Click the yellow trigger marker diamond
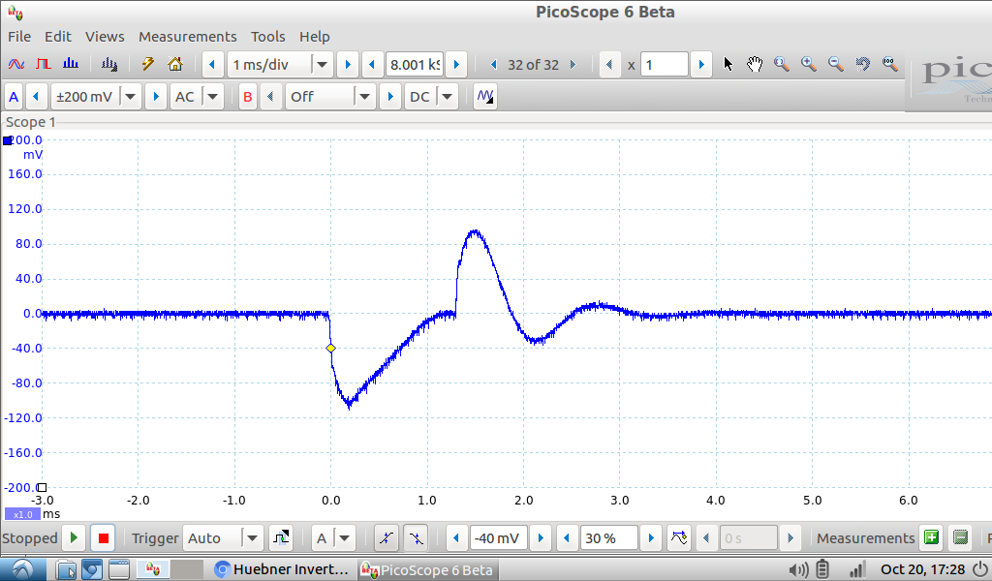Image resolution: width=992 pixels, height=581 pixels. click(330, 348)
